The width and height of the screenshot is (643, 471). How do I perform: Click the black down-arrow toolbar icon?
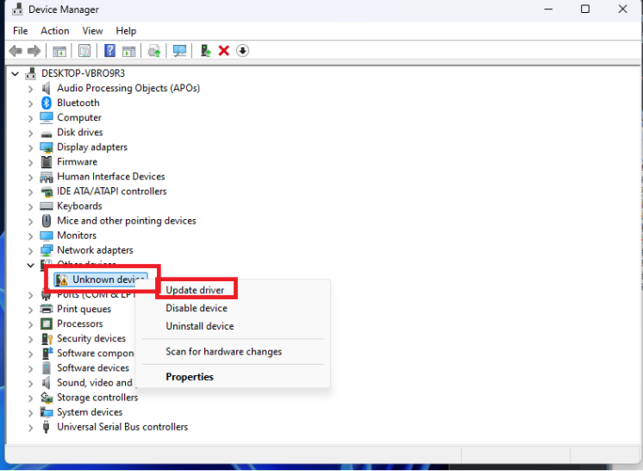243,51
